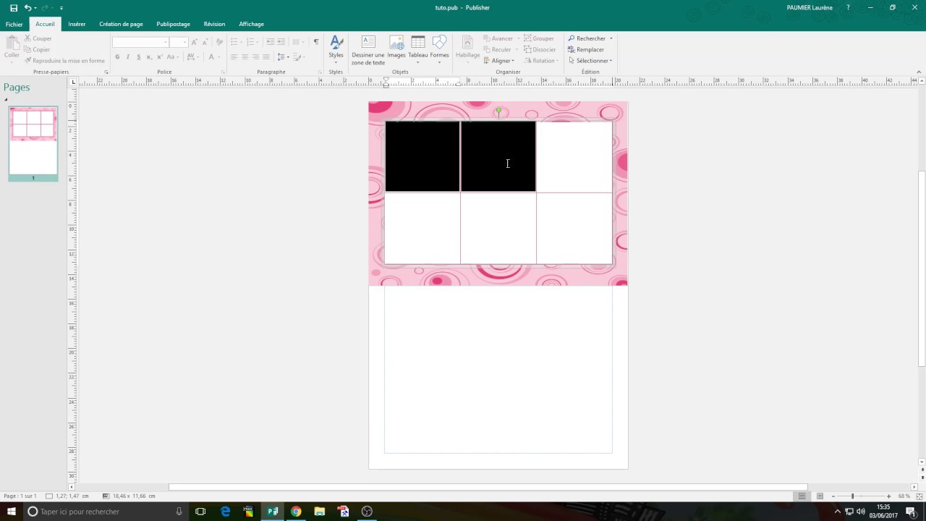The height and width of the screenshot is (521, 926).
Task: Decrease font size with the smaller A icon
Action: (204, 42)
